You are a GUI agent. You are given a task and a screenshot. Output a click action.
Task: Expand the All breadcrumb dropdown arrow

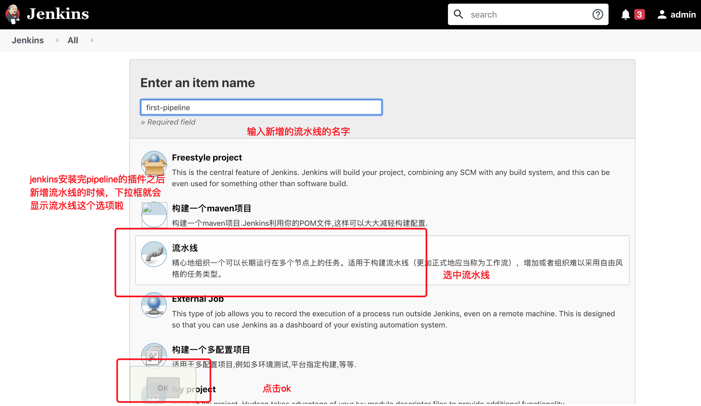coord(92,40)
